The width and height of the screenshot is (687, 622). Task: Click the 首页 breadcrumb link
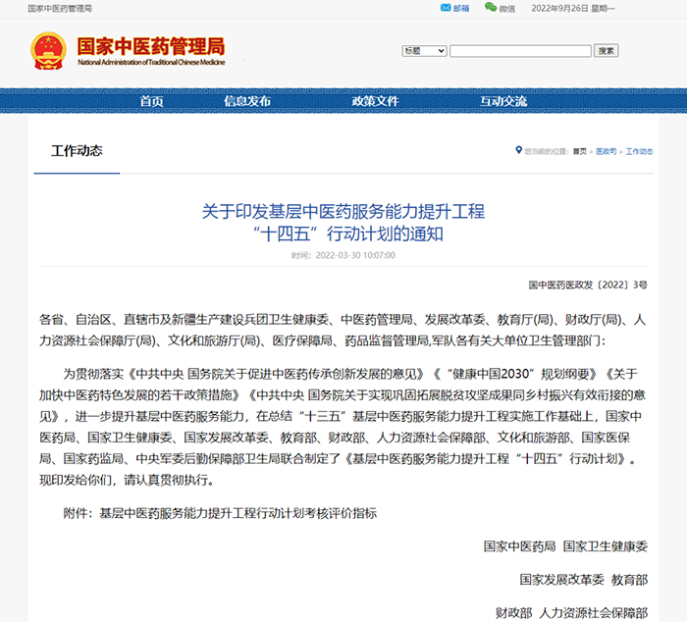click(x=580, y=151)
